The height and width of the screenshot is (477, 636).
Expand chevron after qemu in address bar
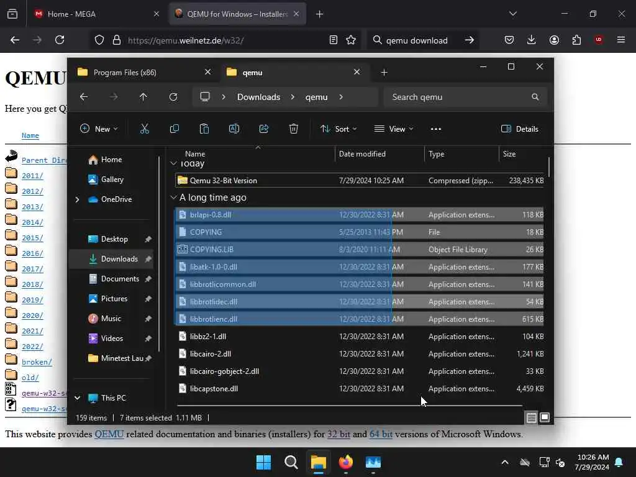click(x=341, y=97)
